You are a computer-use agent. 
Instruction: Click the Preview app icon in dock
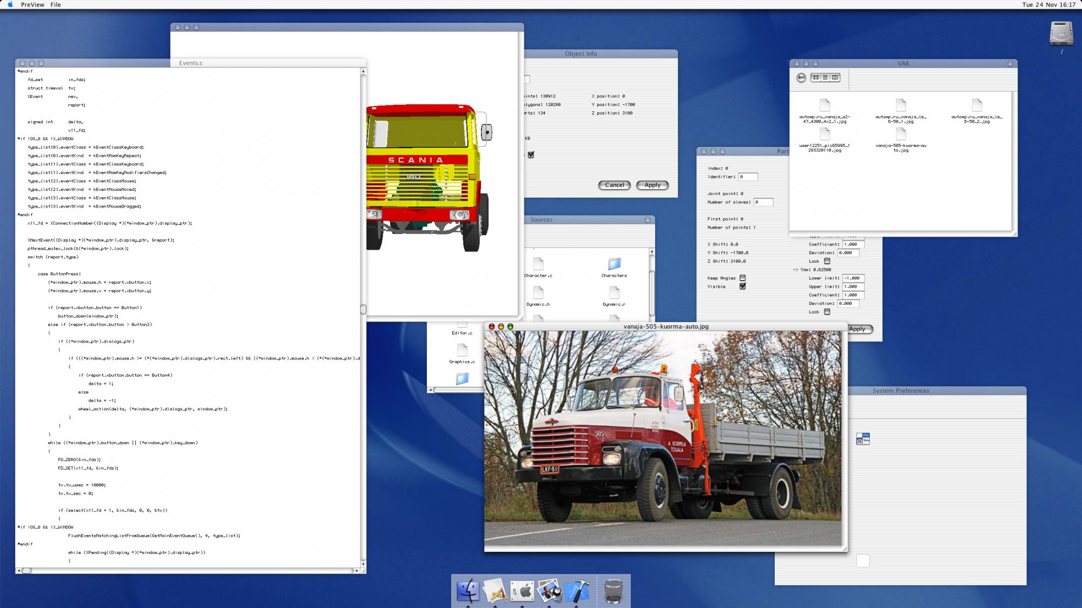[550, 591]
